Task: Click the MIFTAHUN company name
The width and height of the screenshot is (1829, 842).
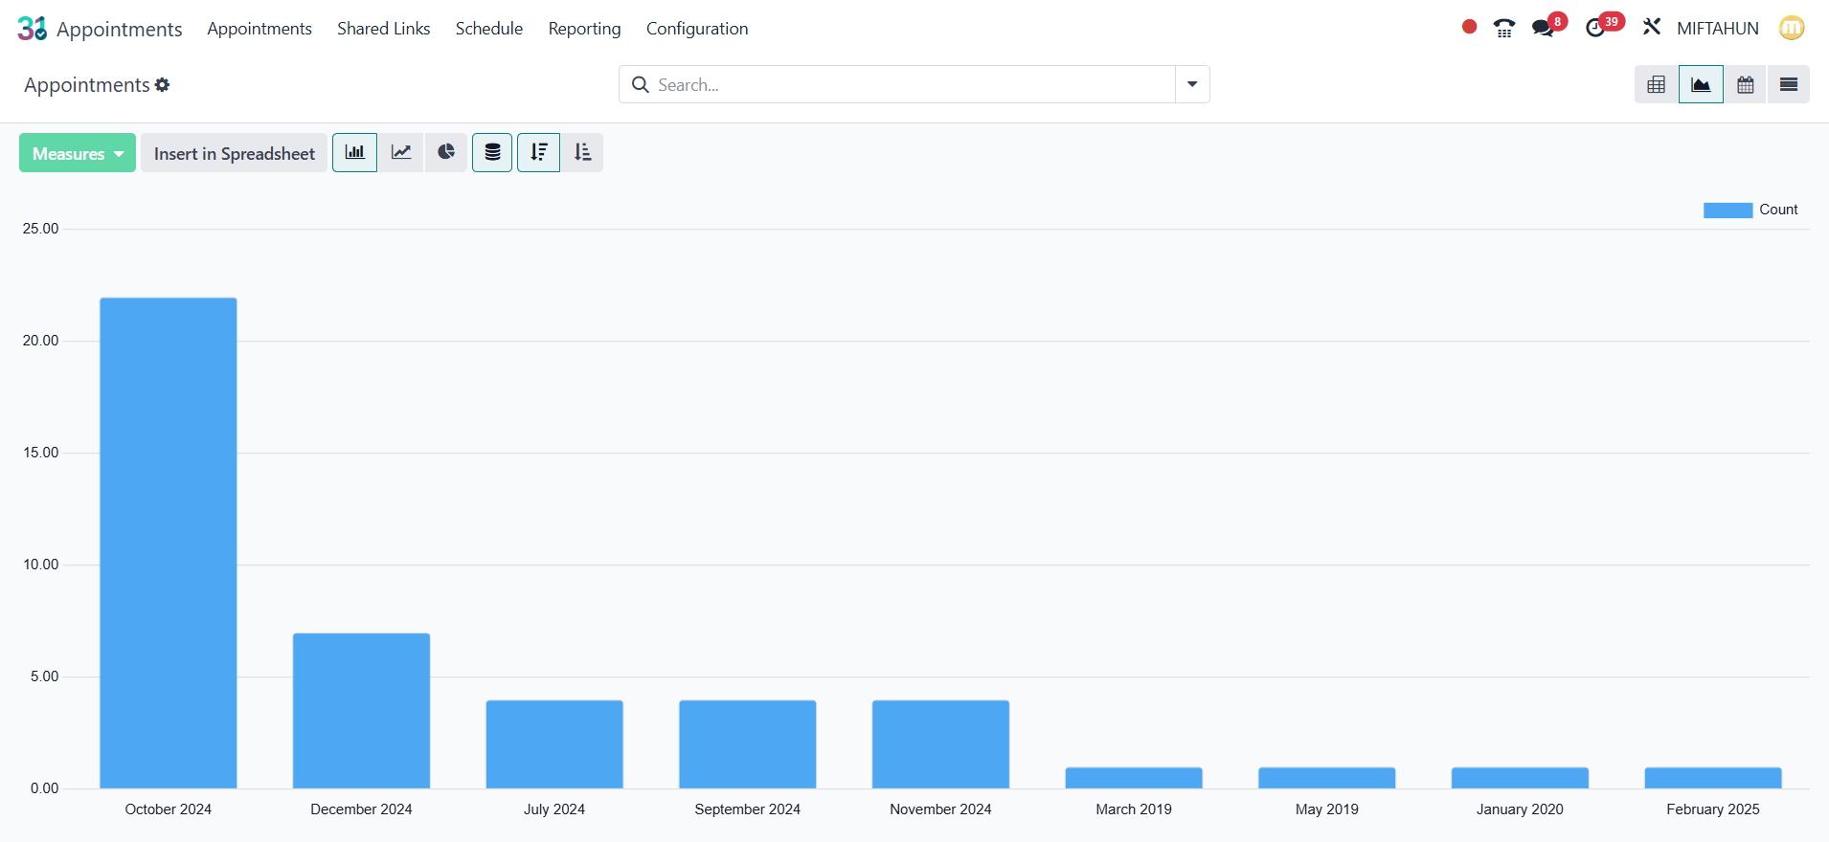Action: click(x=1718, y=29)
